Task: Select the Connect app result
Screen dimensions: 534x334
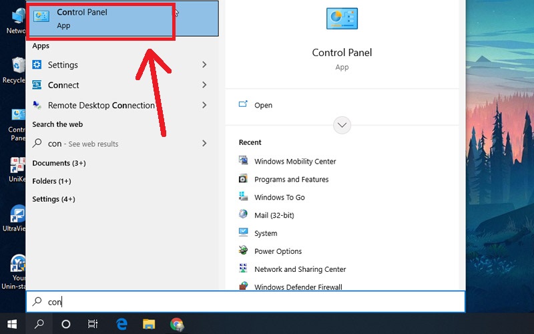Action: [x=122, y=85]
